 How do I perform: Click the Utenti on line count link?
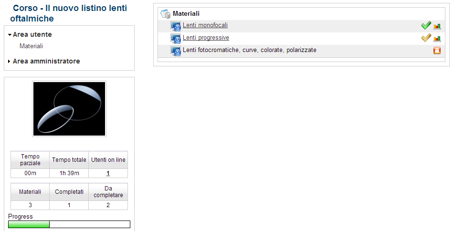pyautogui.click(x=108, y=173)
